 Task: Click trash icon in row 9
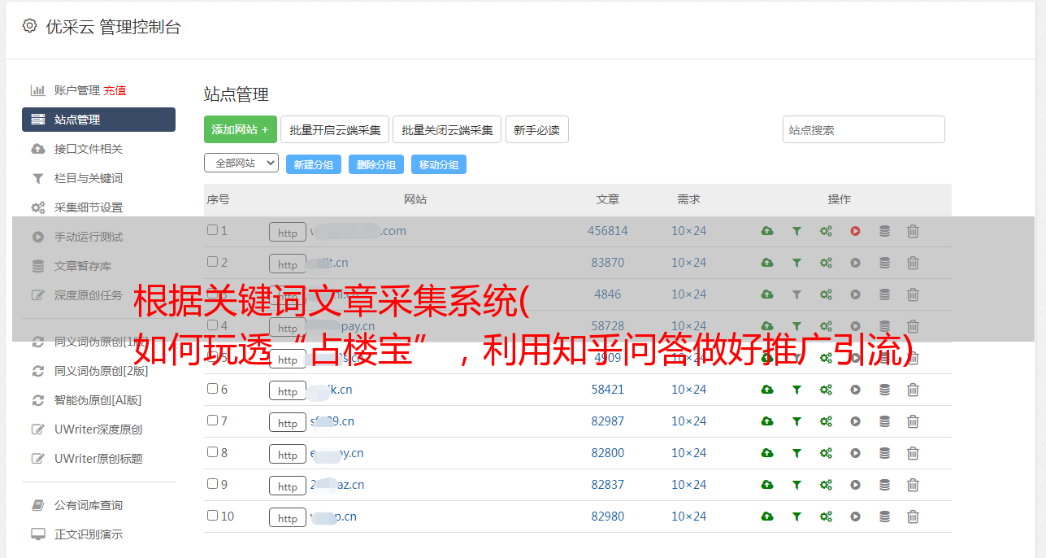(913, 485)
